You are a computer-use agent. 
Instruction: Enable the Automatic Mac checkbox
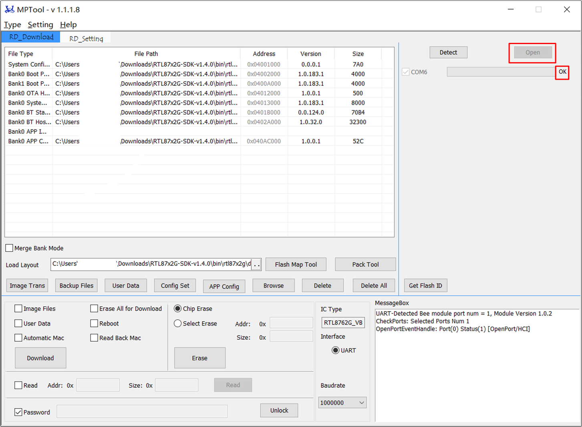point(18,338)
